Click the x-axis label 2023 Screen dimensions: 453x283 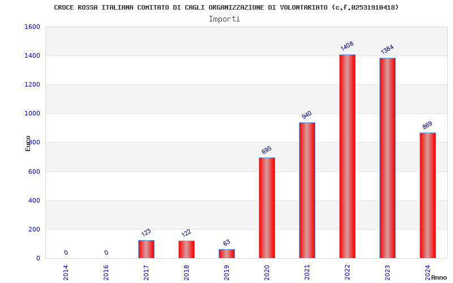tap(387, 272)
